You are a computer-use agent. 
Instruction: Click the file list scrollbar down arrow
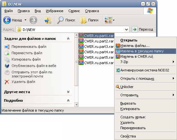tap(76, 105)
